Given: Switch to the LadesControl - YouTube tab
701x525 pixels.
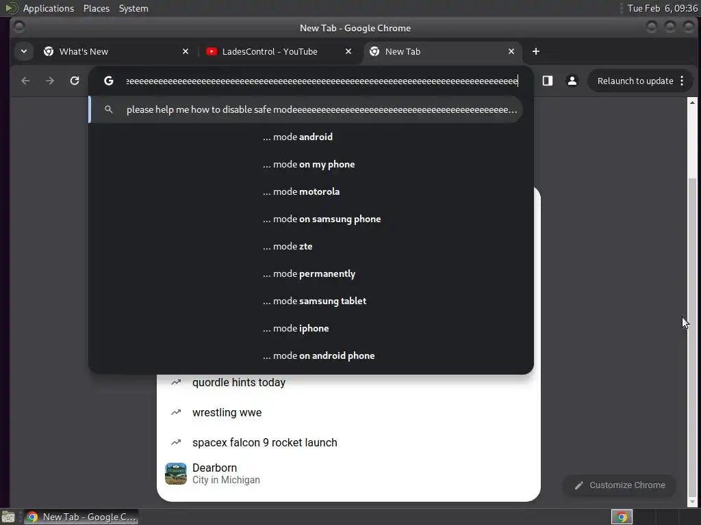Looking at the screenshot, I should point(279,51).
